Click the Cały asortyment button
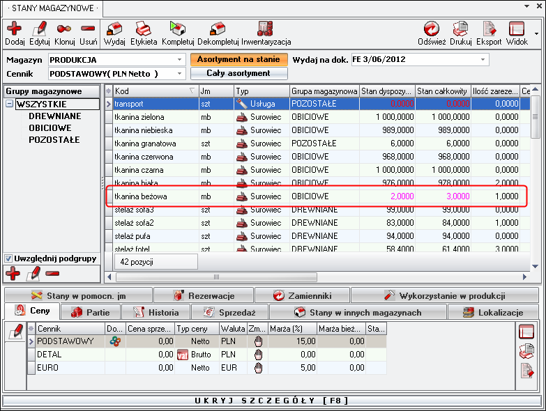The height and width of the screenshot is (411, 546). (x=238, y=73)
